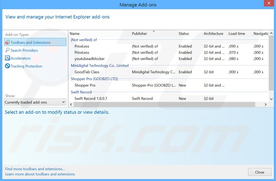This screenshot has height=181, width=276.
Task: Sort list by Name column header
Action: pyautogui.click(x=74, y=33)
